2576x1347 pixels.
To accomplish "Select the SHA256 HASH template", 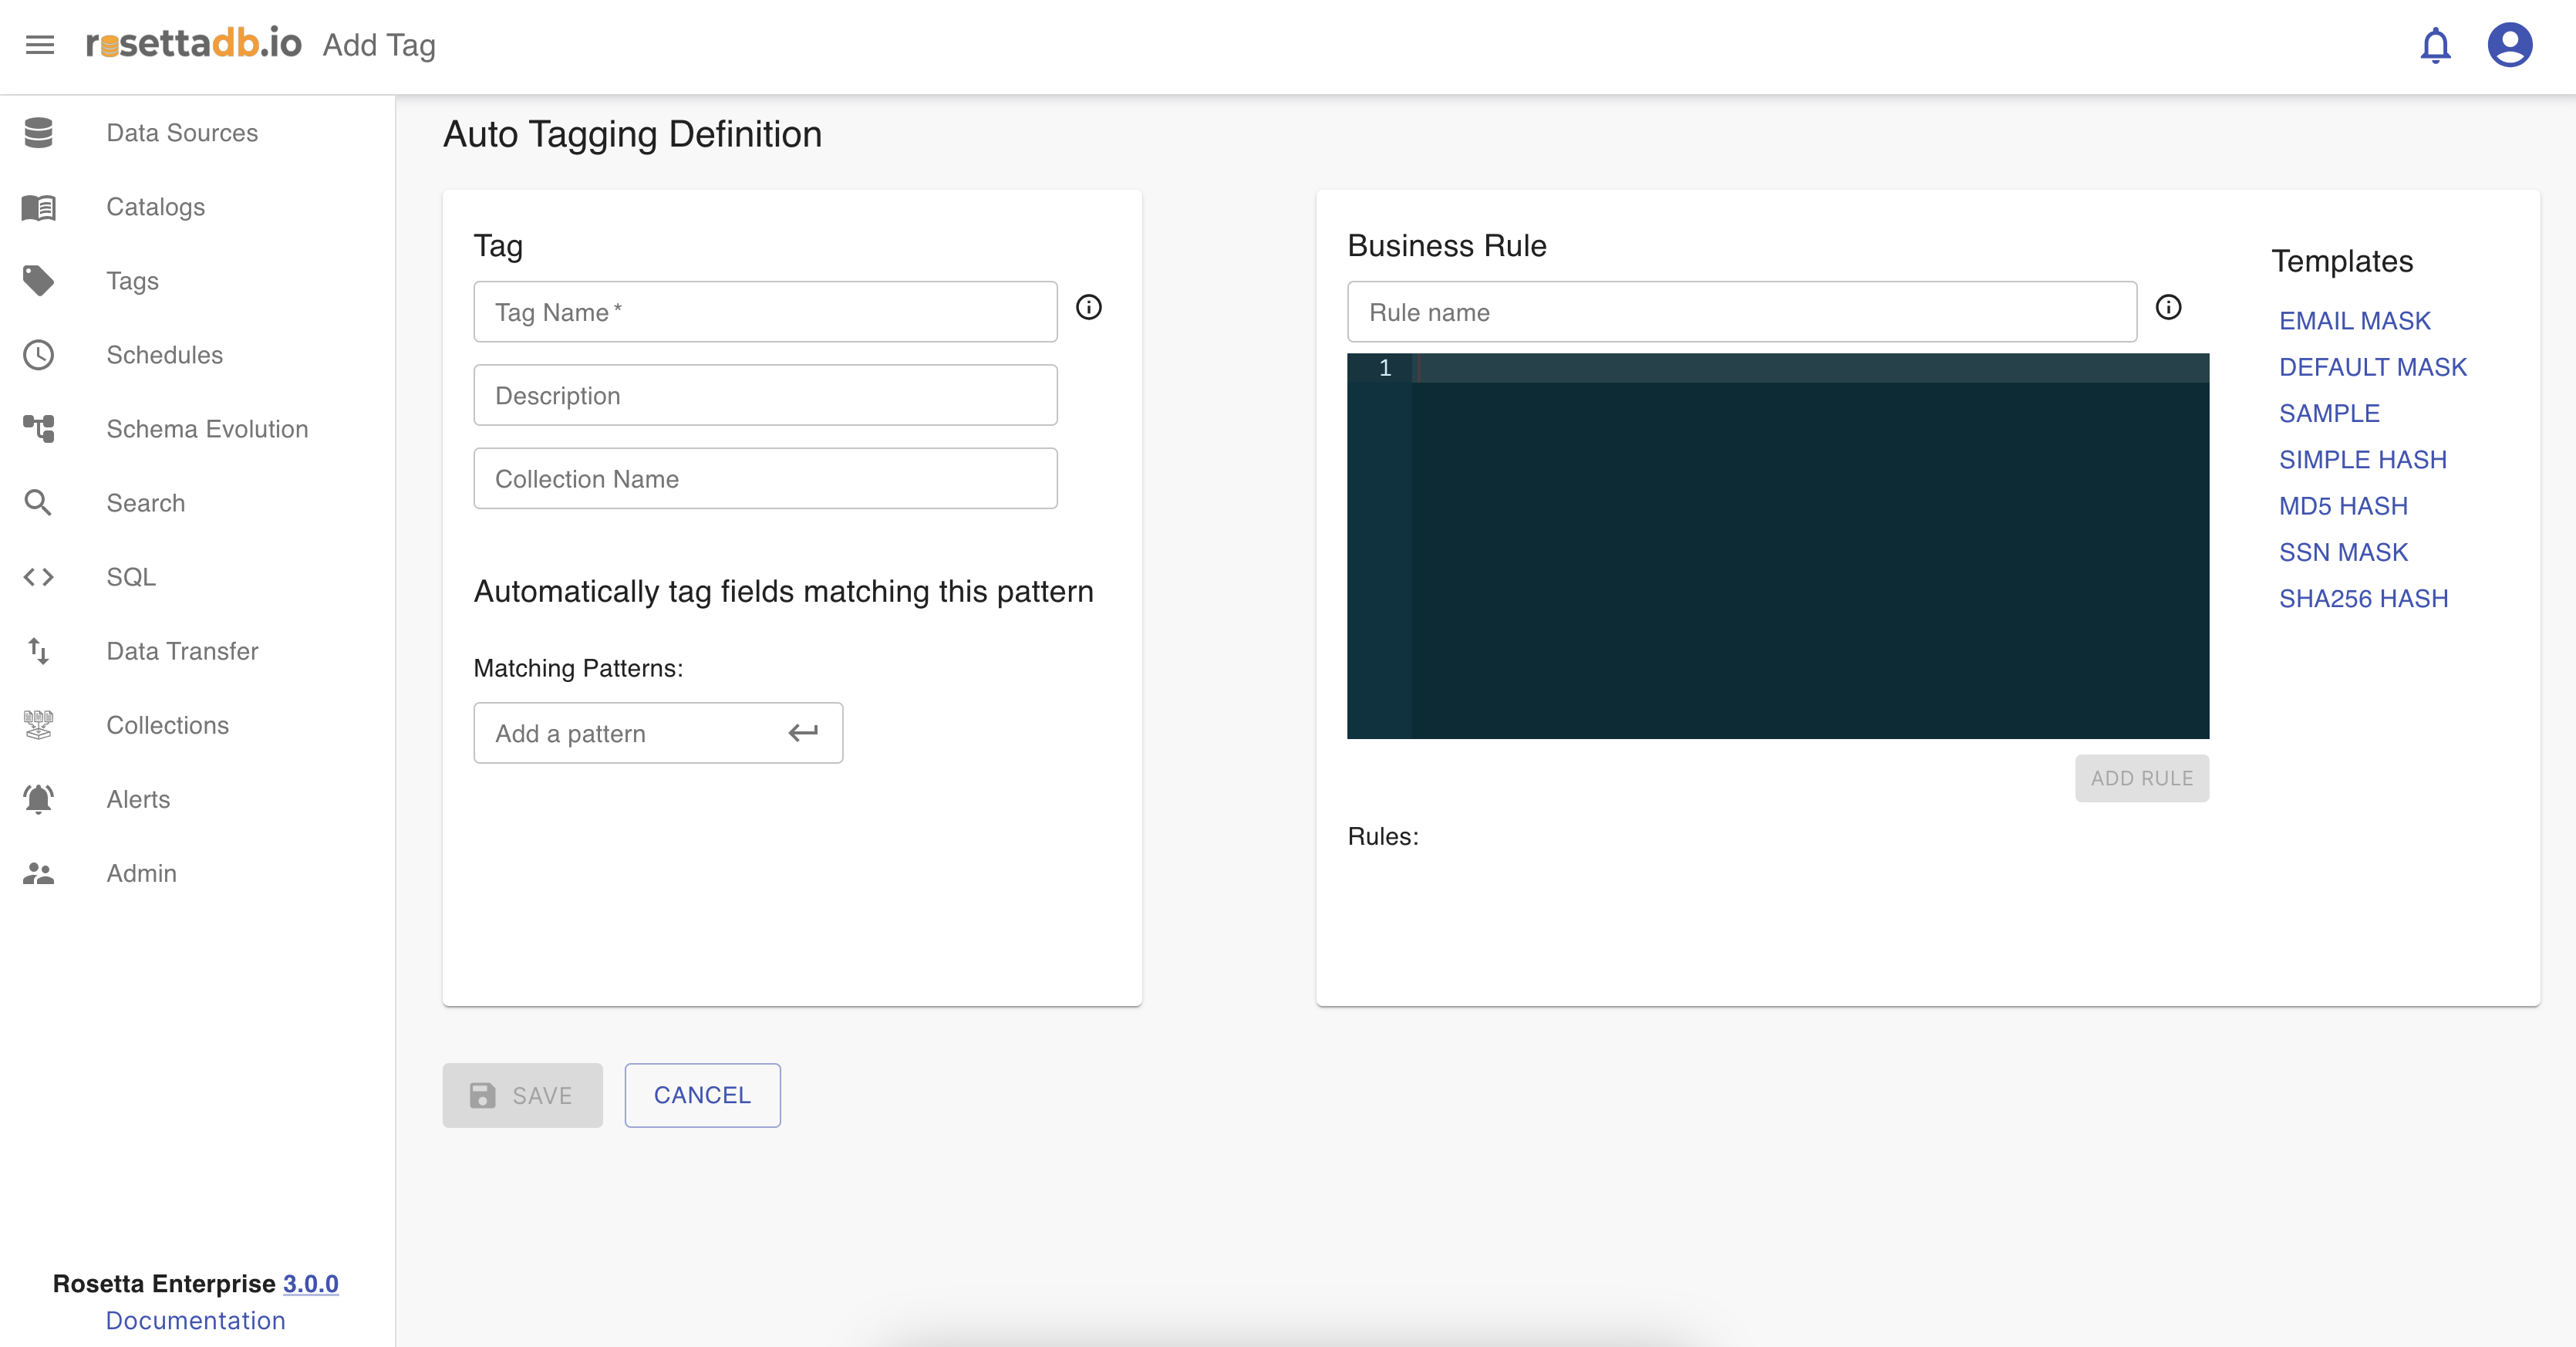I will pos(2363,599).
